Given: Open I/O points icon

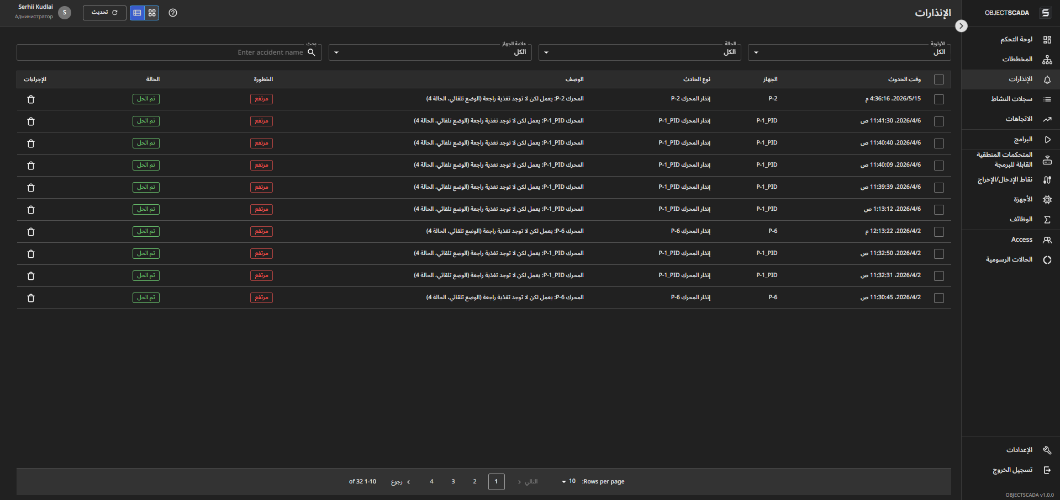Looking at the screenshot, I should [1047, 180].
